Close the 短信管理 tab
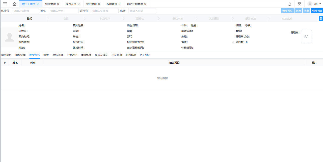Screen dimensions: 323x162 click(58, 4)
